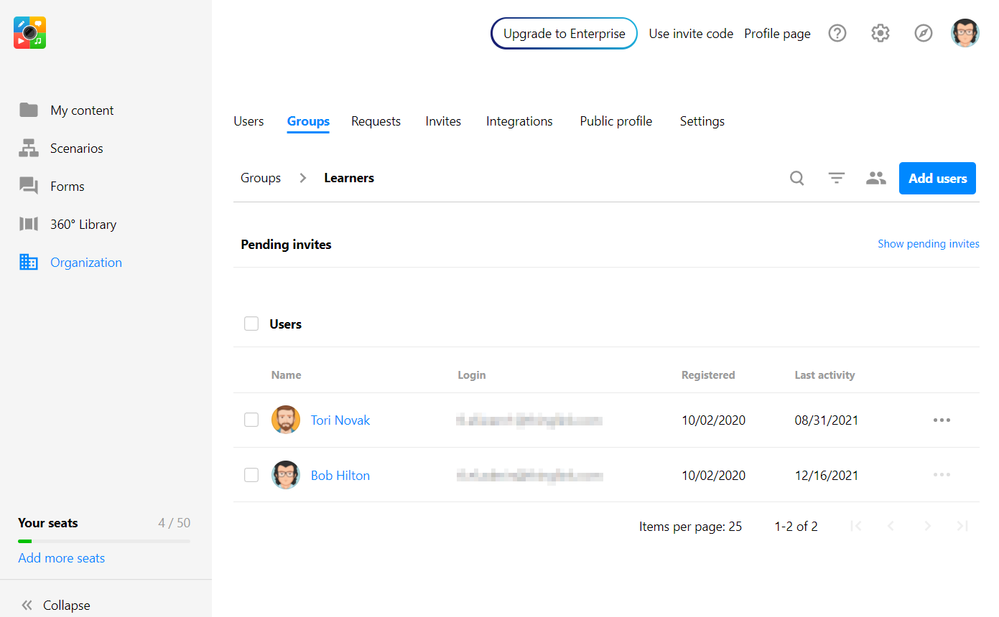Click the Organization building icon
This screenshot has width=999, height=617.
(x=29, y=262)
